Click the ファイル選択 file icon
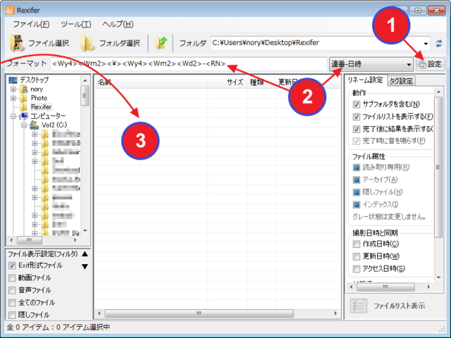 (x=18, y=43)
